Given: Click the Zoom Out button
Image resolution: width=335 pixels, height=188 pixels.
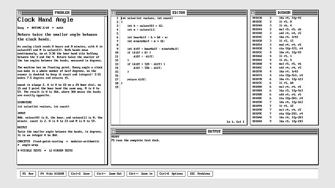Looking at the screenshot, I should [x=109, y=174].
